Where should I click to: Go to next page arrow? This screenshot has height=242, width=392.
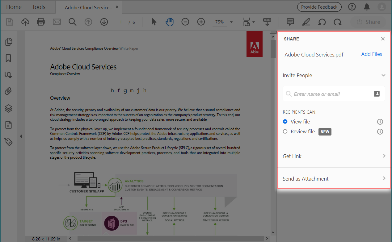(x=104, y=22)
